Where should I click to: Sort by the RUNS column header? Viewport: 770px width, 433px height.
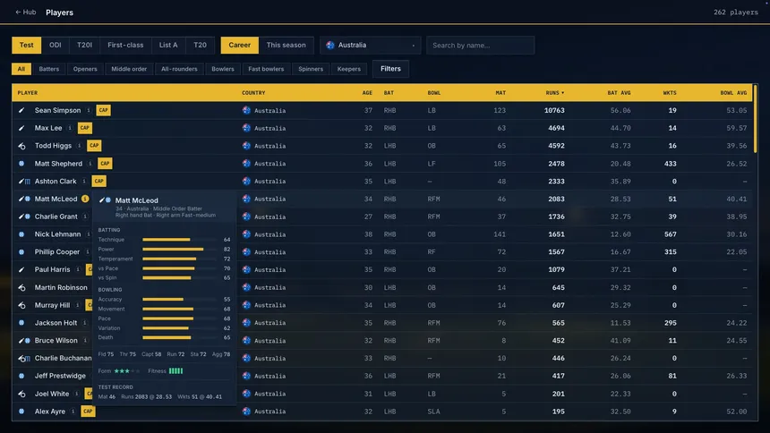tap(555, 93)
